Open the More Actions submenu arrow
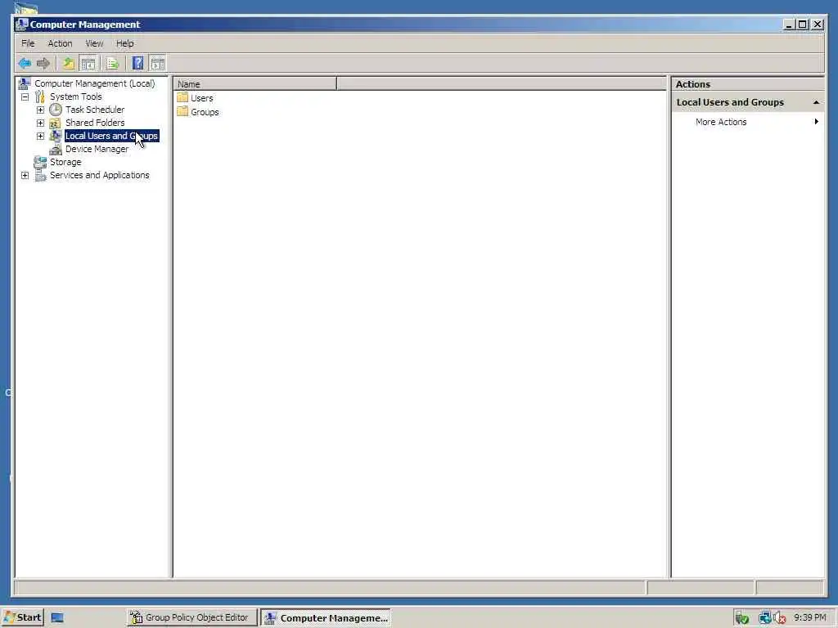Image resolution: width=838 pixels, height=628 pixels. [816, 122]
